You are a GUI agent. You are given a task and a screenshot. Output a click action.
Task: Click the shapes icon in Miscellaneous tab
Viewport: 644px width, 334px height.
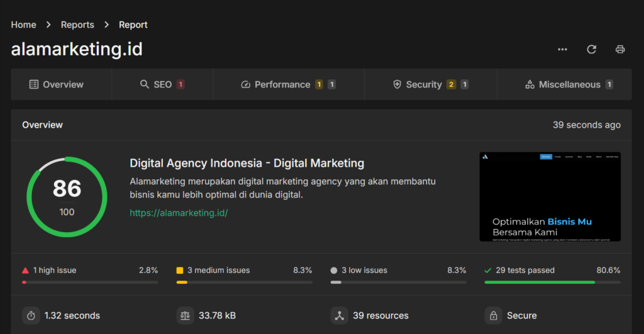coord(530,84)
